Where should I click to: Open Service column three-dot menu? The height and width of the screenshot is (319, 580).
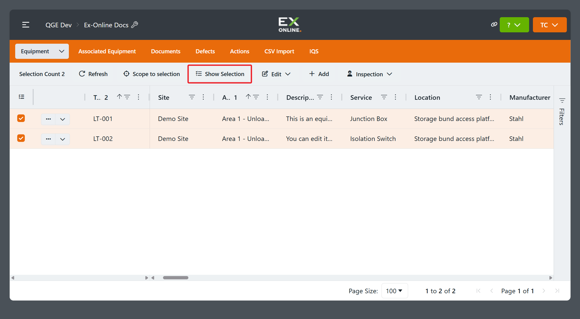395,97
